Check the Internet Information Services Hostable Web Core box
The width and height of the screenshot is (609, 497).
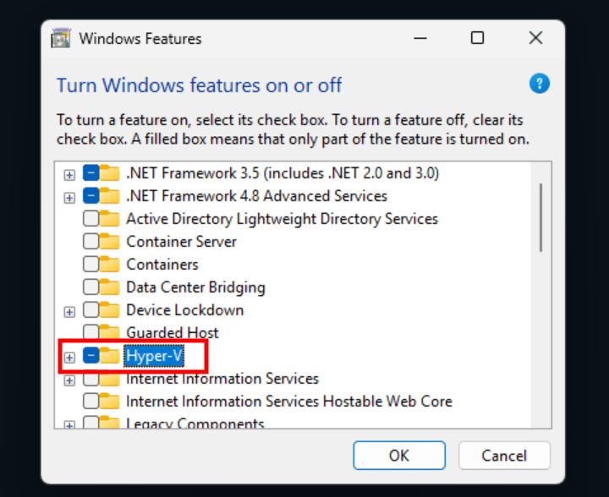point(91,401)
